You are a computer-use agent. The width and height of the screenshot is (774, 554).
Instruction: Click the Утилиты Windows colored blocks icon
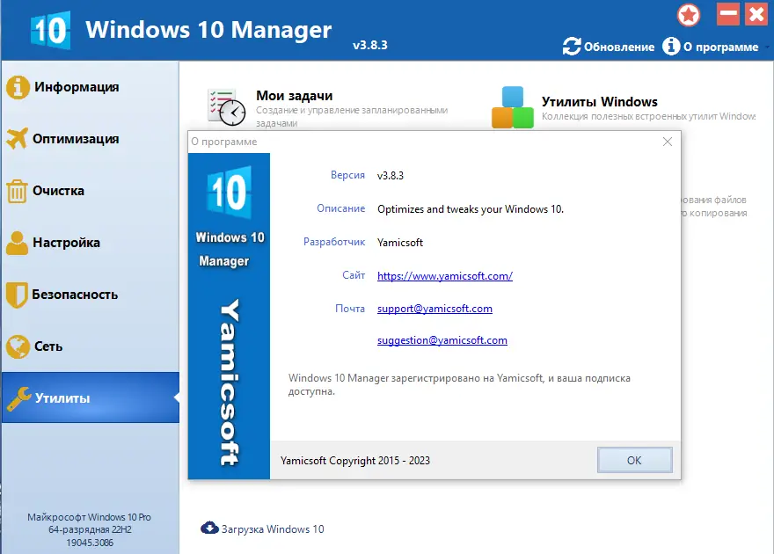pyautogui.click(x=513, y=107)
